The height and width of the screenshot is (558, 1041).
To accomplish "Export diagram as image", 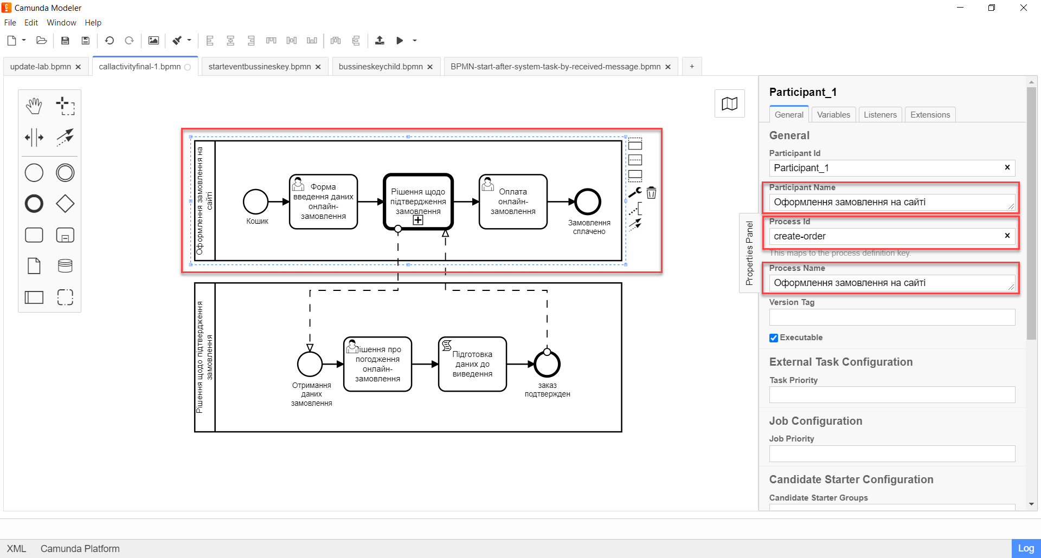I will pos(153,41).
